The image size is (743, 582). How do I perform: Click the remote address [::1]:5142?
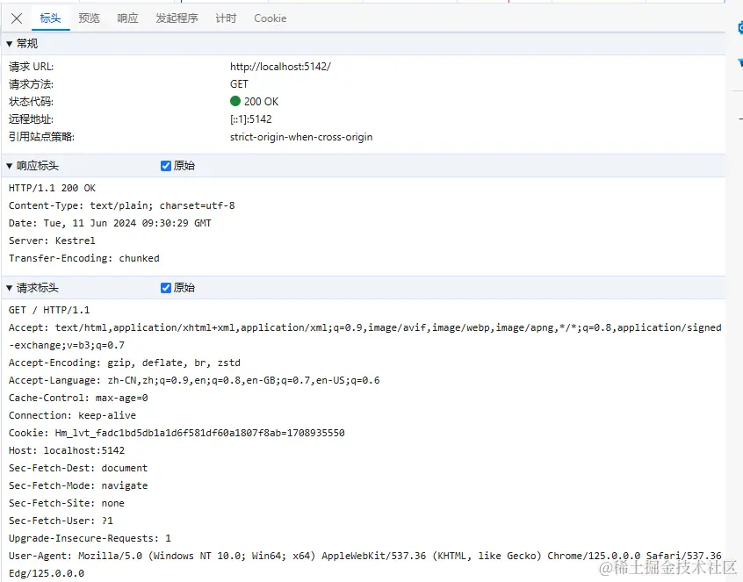click(250, 119)
